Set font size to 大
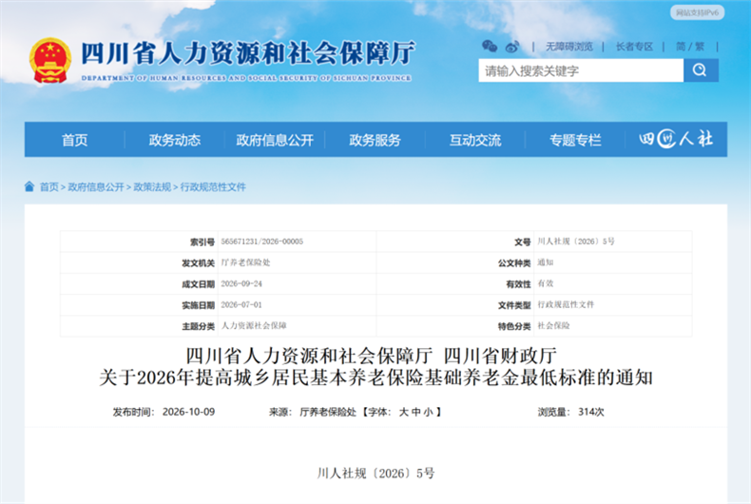 click(404, 412)
